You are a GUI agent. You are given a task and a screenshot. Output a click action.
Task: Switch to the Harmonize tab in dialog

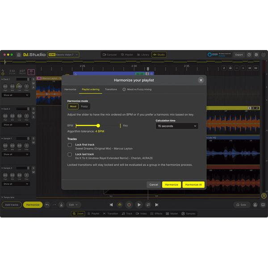click(70, 89)
